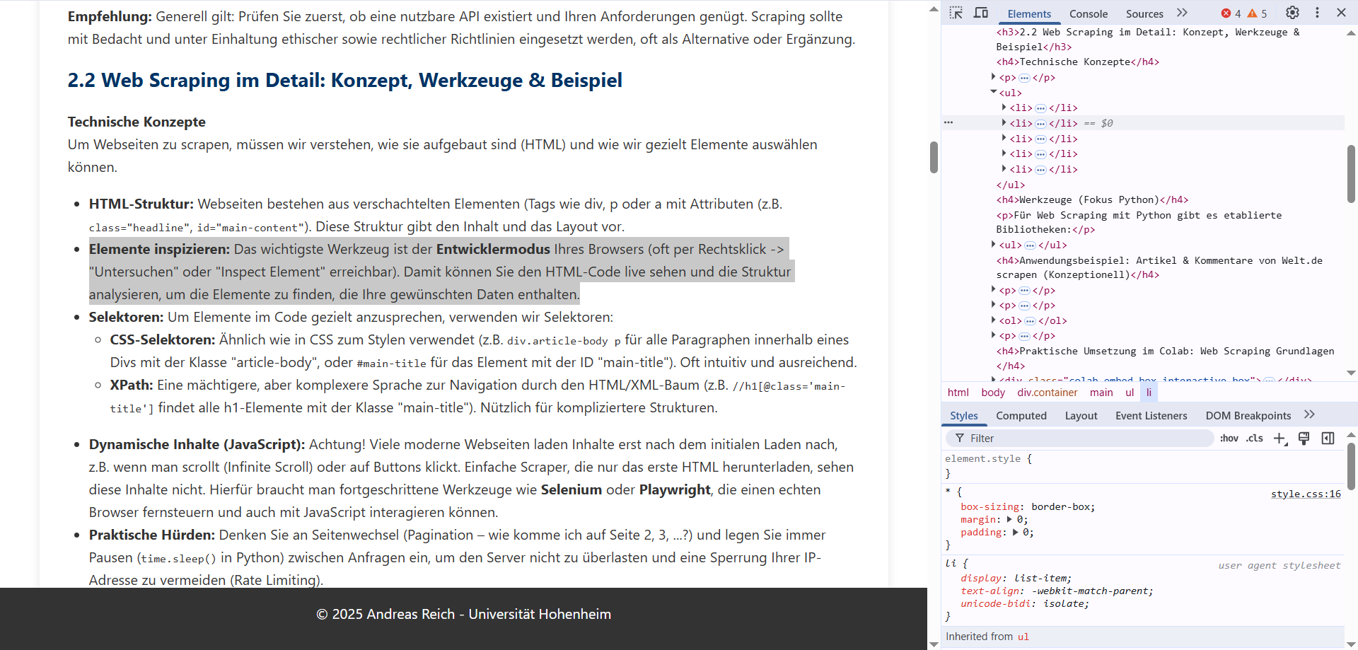1358x650 pixels.
Task: Open the DevTools three-dot customize menu
Action: pos(1317,13)
